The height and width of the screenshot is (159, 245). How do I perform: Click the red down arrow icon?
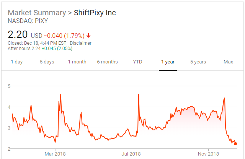tap(88, 36)
